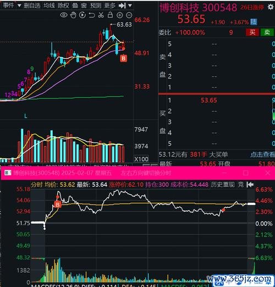
Task: Click the red 买 buy button
Action: point(252,32)
